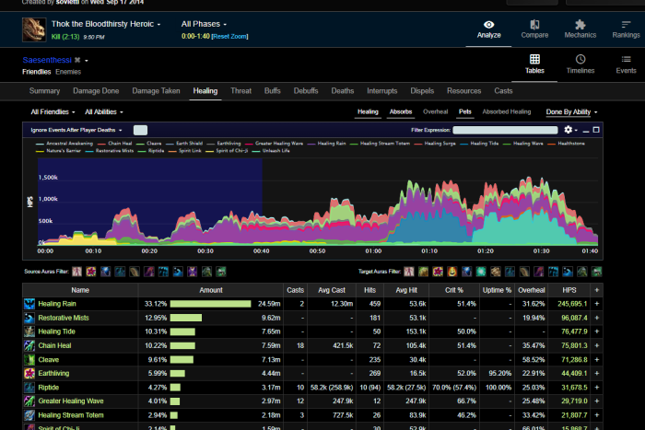Go to the Rankings page
The image size is (645, 430).
tap(626, 29)
